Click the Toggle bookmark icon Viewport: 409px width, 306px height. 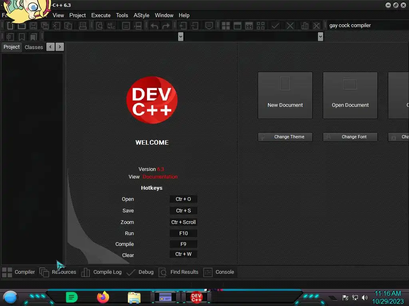coord(22,37)
